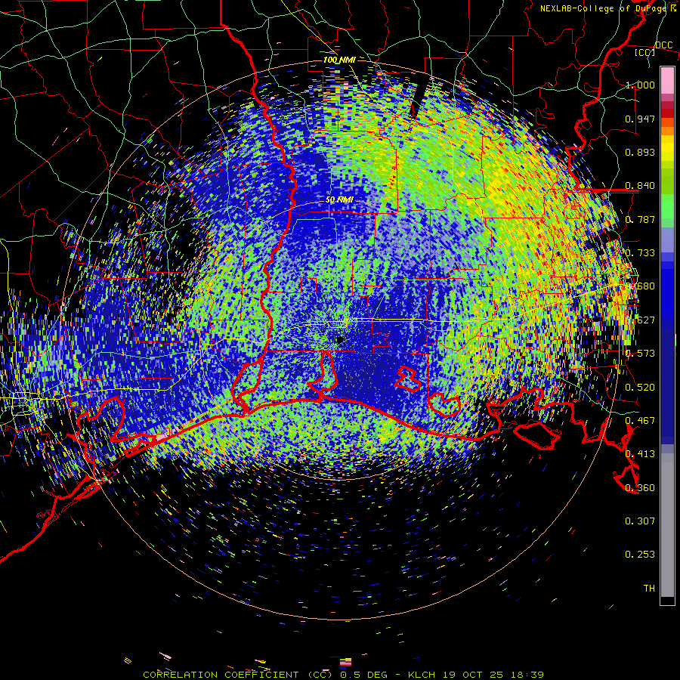Click the 0.413 color scale value

pos(640,454)
